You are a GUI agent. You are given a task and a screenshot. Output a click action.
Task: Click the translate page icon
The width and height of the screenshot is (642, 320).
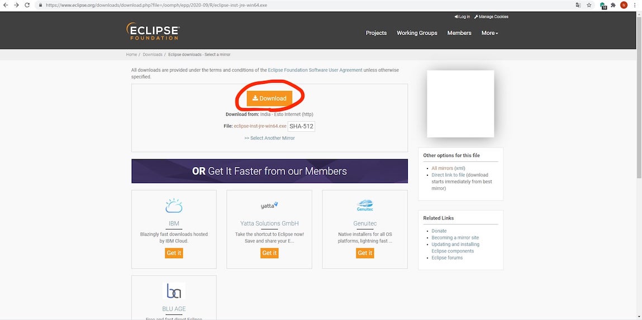click(578, 5)
